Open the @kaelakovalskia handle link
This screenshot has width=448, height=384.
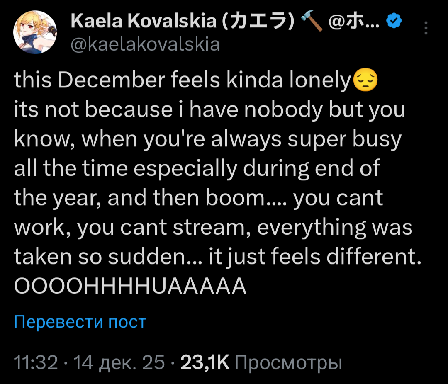[145, 44]
